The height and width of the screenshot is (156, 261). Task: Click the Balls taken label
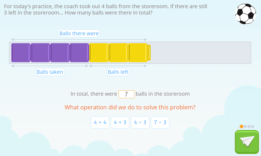point(50,72)
